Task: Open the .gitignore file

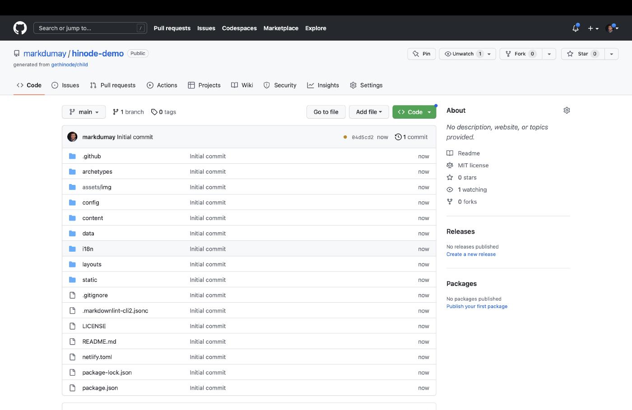Action: (95, 295)
